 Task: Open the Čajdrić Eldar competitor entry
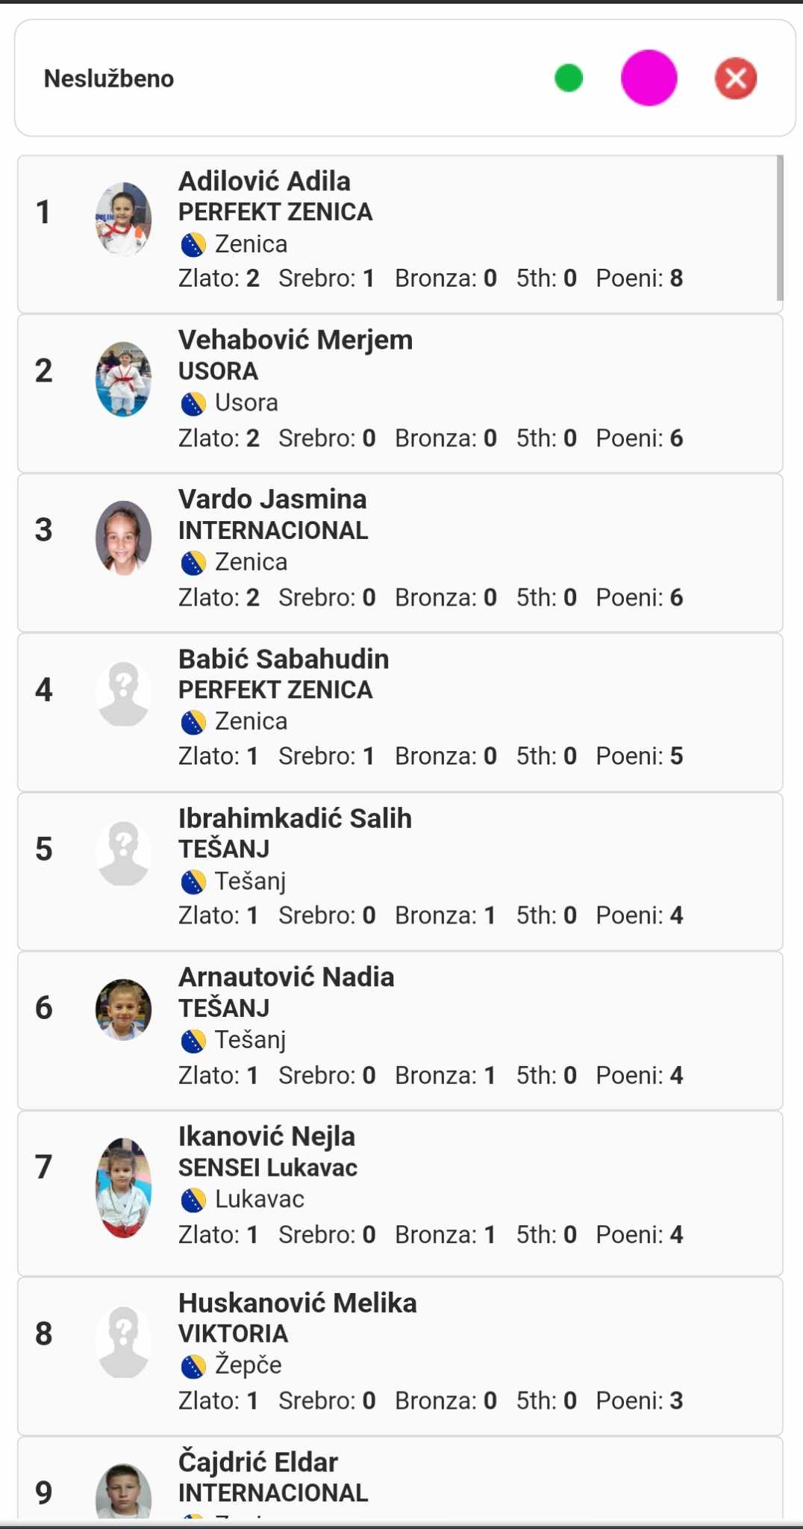coord(258,1462)
